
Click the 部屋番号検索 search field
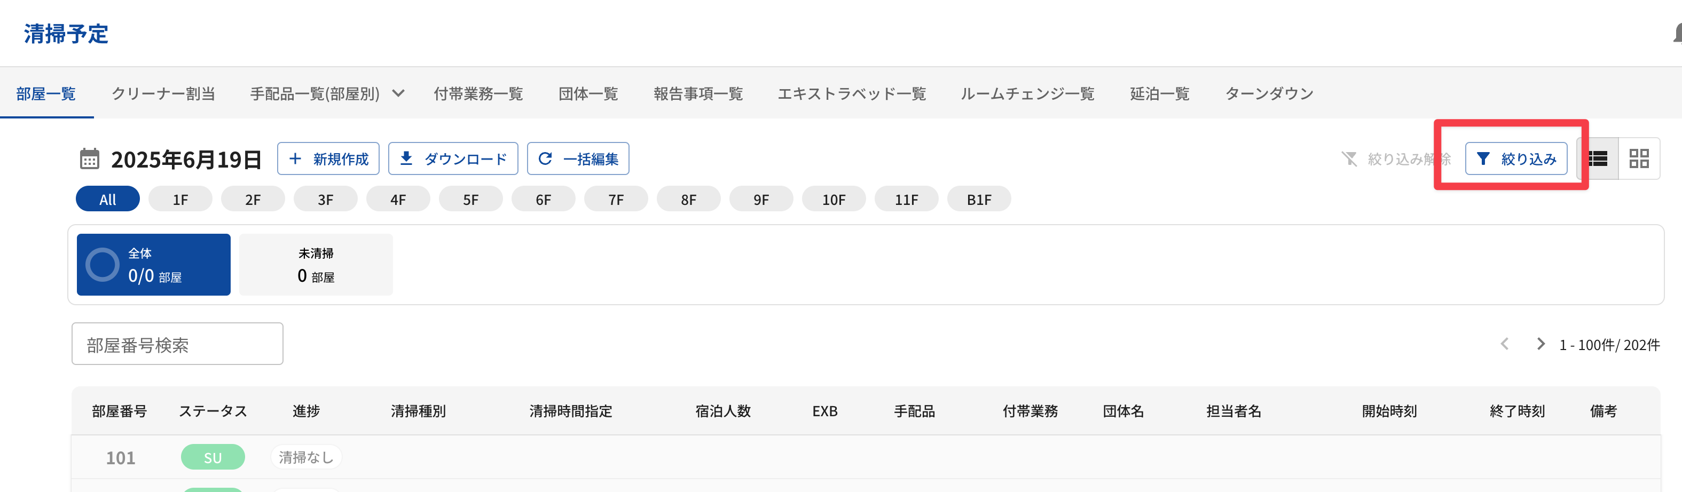point(177,344)
